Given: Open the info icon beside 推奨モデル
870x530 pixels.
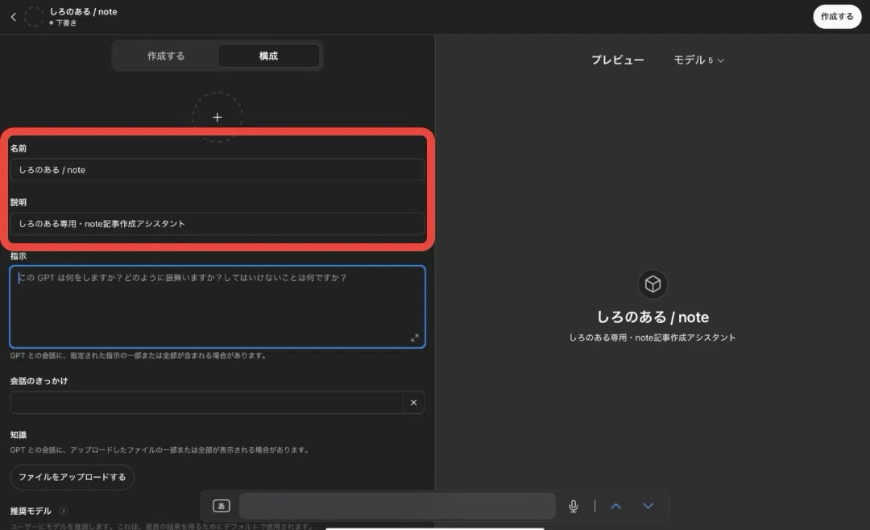Looking at the screenshot, I should pos(64,511).
